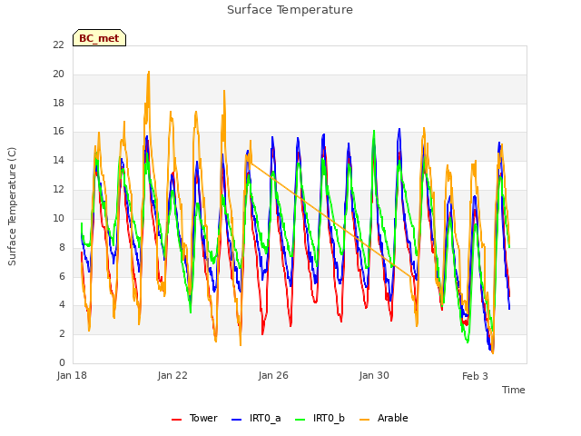
Task: Click the Arable peak above 20 degrees
Action: 149,73
